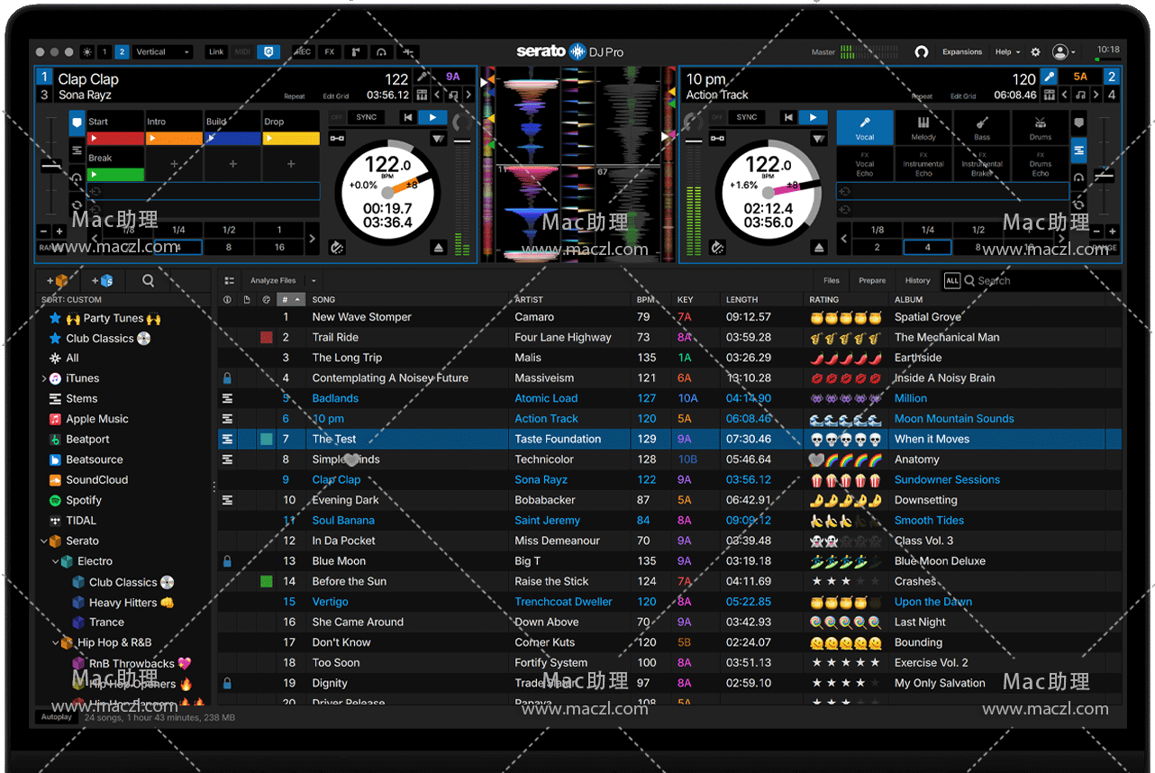Toggle Repeat on deck 1
The width and height of the screenshot is (1155, 773).
click(295, 96)
